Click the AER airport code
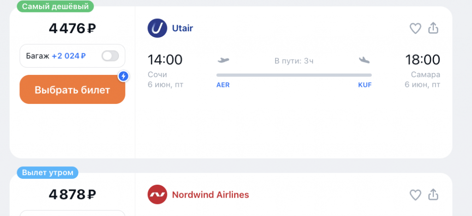This screenshot has height=216, width=472. tap(223, 85)
